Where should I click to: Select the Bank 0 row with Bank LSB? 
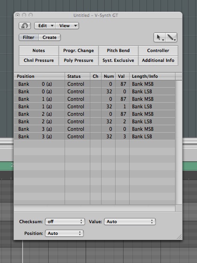click(95, 91)
